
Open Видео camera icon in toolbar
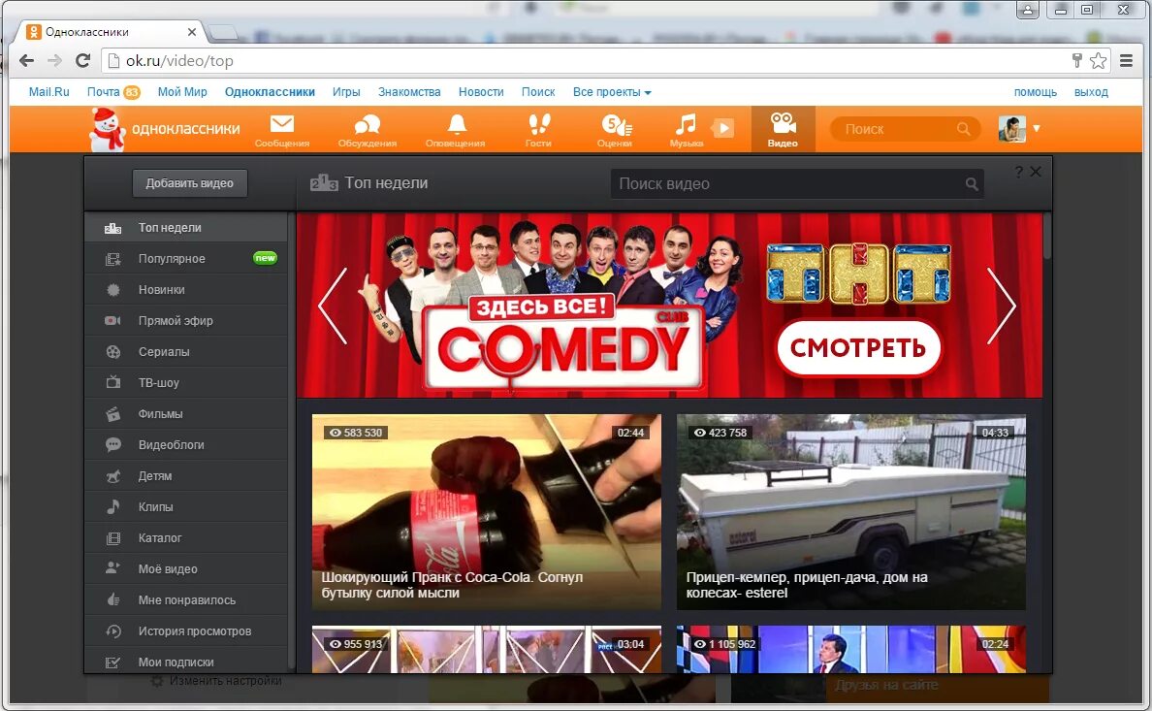(784, 129)
